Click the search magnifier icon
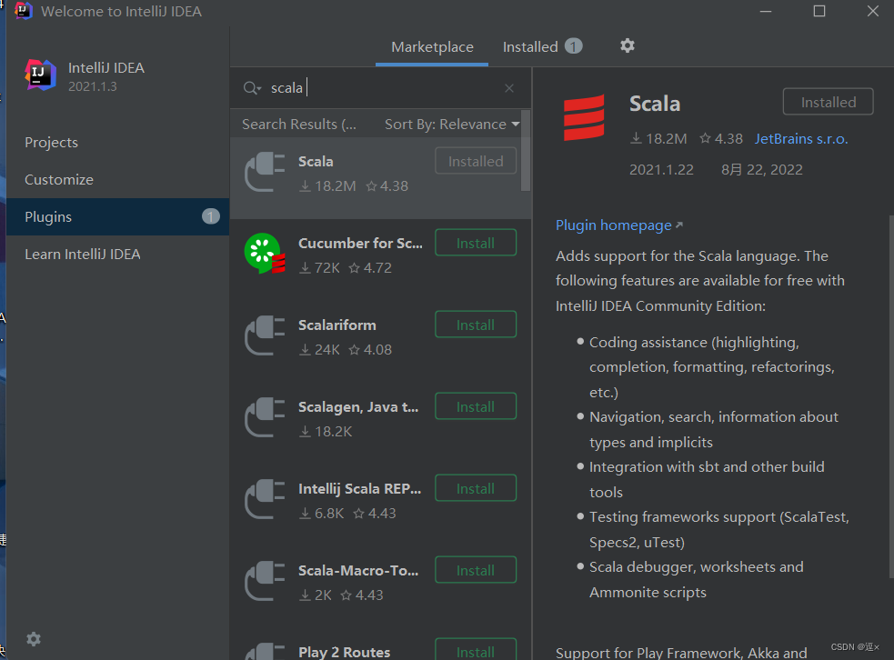Image resolution: width=894 pixels, height=660 pixels. pyautogui.click(x=251, y=87)
